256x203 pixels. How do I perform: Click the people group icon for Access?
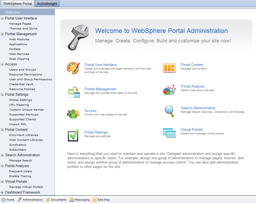pos(73,114)
